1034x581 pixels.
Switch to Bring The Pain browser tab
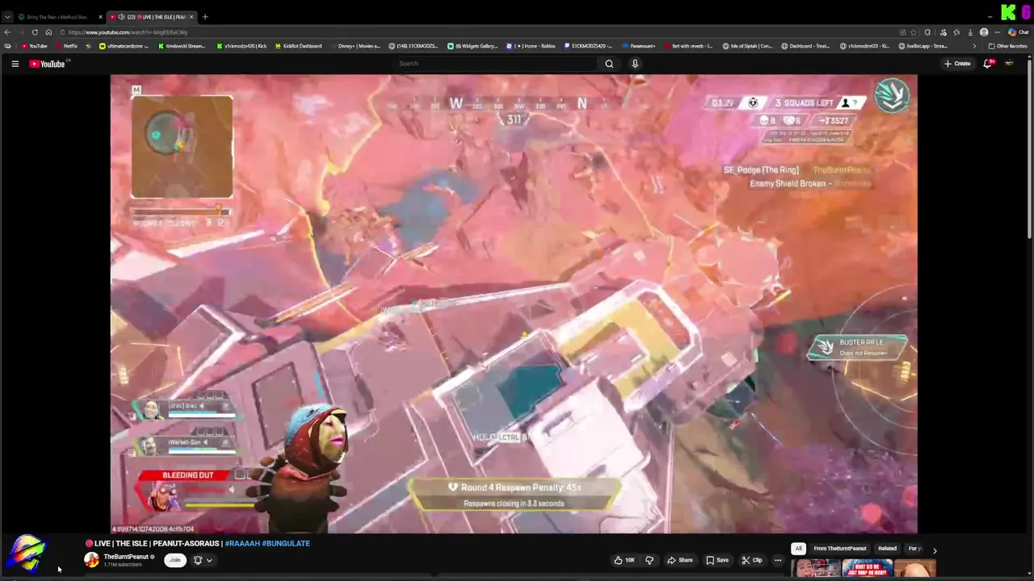point(60,17)
